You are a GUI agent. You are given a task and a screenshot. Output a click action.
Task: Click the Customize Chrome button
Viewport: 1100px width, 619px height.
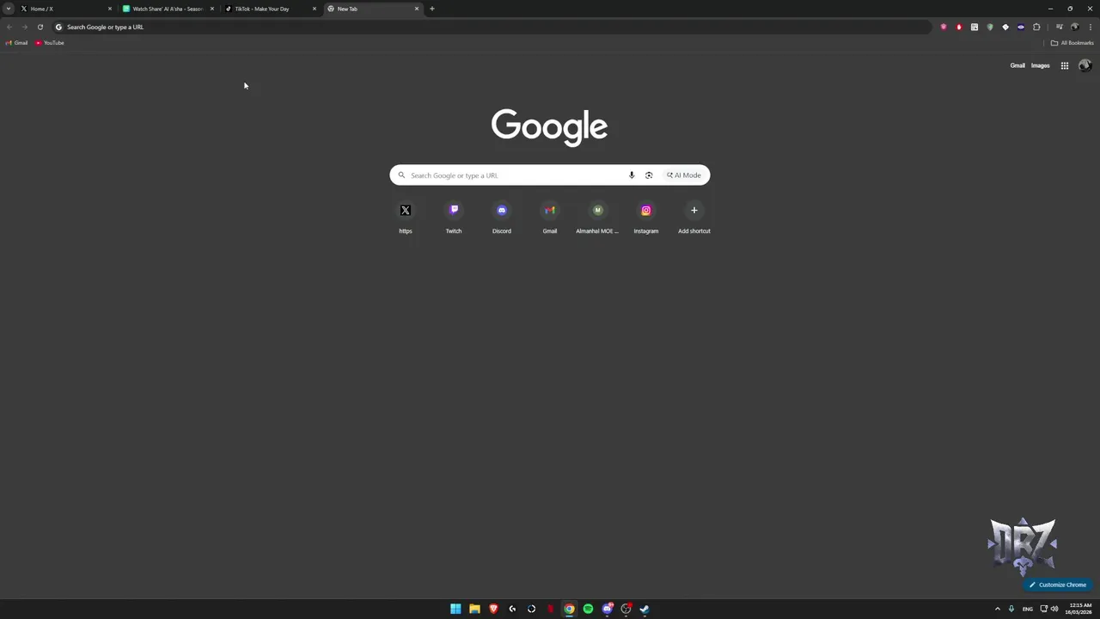coord(1058,585)
